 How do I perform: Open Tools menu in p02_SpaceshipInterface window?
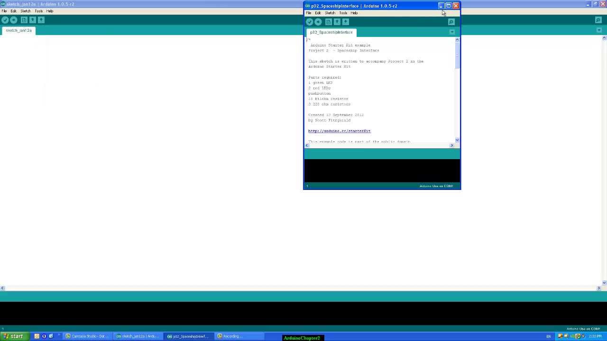(343, 13)
